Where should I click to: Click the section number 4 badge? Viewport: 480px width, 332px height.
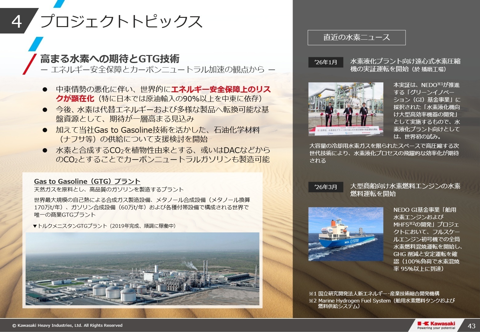17,21
